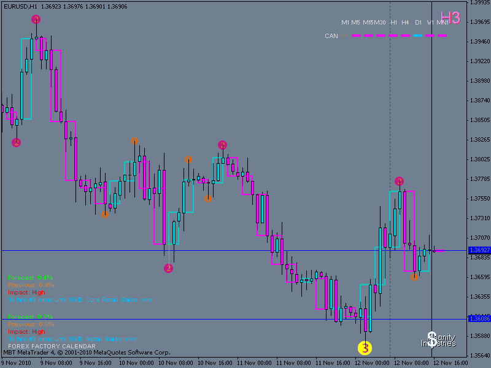Click the M1 timeframe label

[345, 23]
